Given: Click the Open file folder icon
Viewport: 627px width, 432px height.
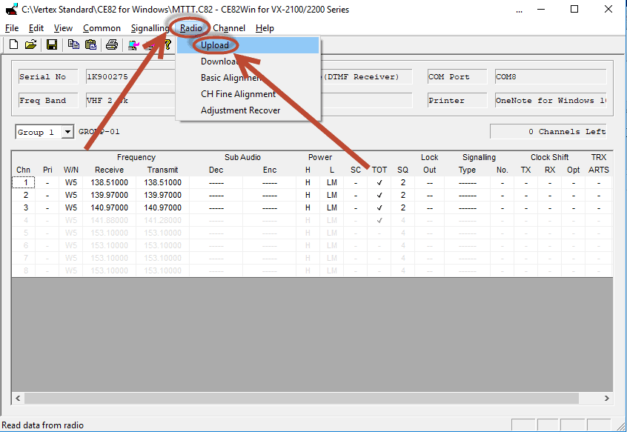Looking at the screenshot, I should (x=31, y=44).
